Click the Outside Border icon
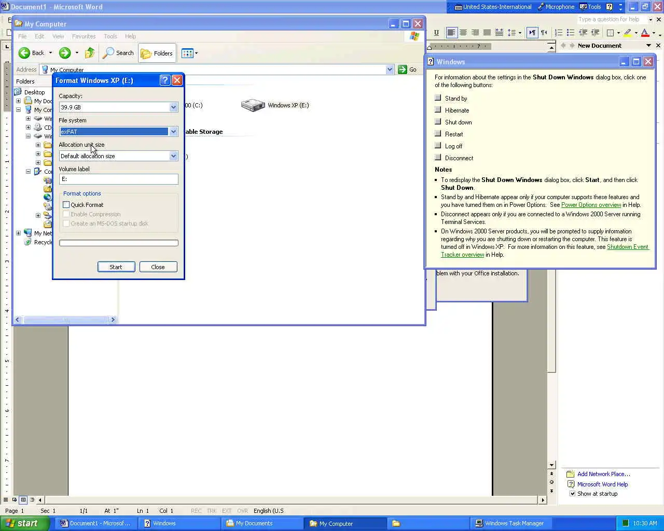The image size is (664, 531). [x=611, y=33]
